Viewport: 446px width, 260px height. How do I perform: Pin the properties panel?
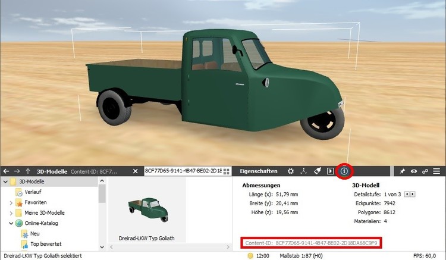pyautogui.click(x=402, y=171)
